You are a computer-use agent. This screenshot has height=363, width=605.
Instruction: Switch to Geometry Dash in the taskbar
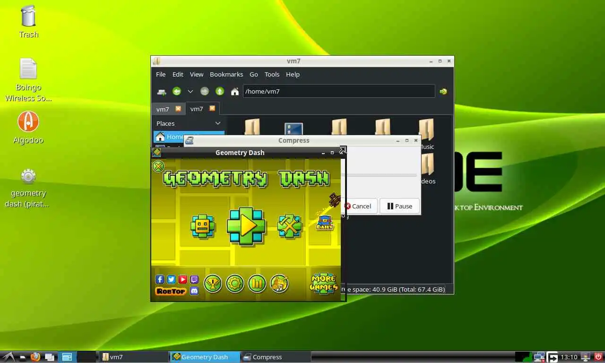pyautogui.click(x=205, y=357)
